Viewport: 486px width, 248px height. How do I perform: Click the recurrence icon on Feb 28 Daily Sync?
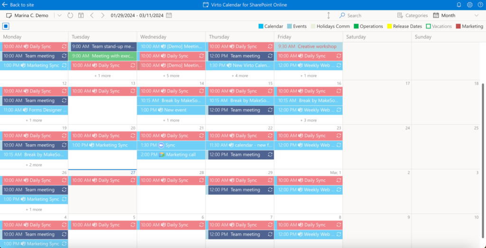pos(201,180)
